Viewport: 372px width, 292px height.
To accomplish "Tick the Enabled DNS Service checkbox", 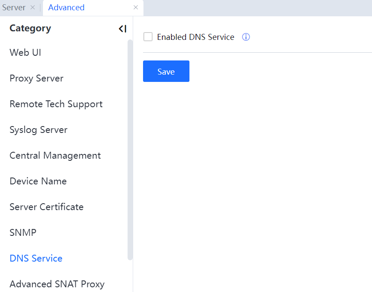I will click(x=148, y=37).
